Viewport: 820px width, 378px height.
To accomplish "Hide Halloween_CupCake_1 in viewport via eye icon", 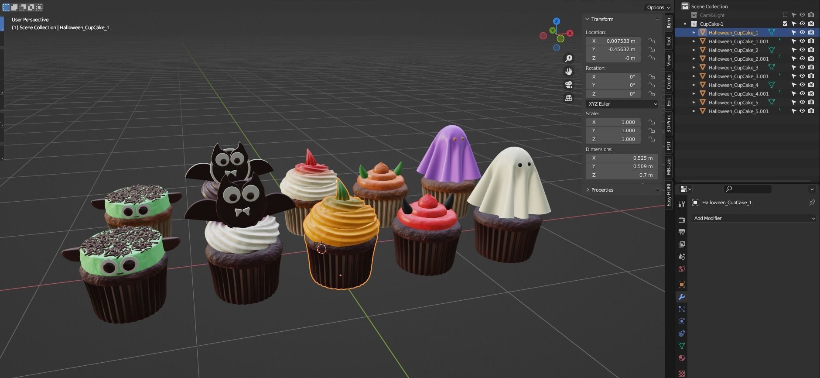I will [x=802, y=32].
